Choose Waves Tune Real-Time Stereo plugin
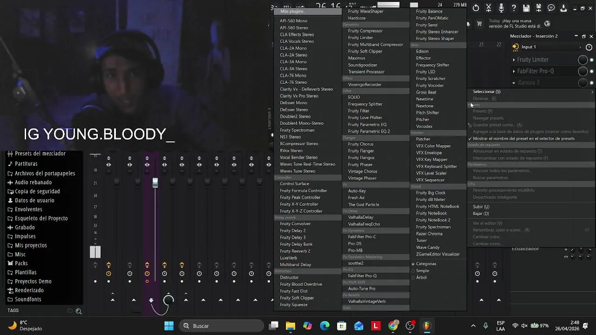This screenshot has width=596, height=335. coord(307,164)
